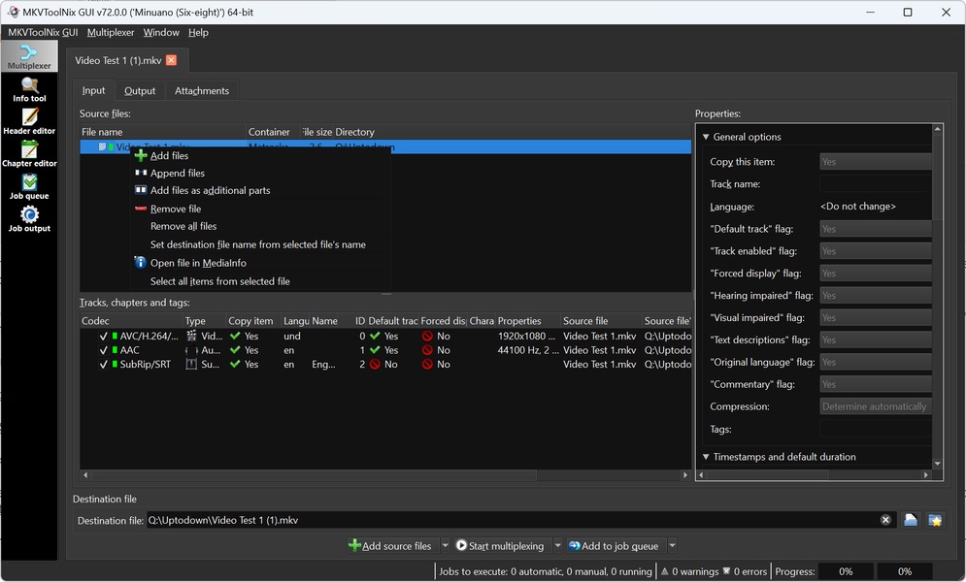
Task: Select Append files from context menu
Action: 177,173
